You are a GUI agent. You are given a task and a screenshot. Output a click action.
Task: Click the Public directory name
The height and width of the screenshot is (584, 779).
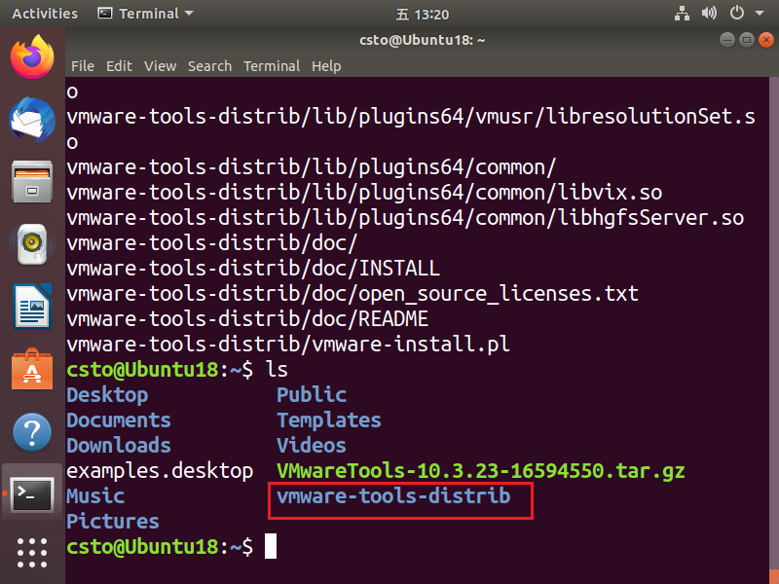[x=312, y=395]
